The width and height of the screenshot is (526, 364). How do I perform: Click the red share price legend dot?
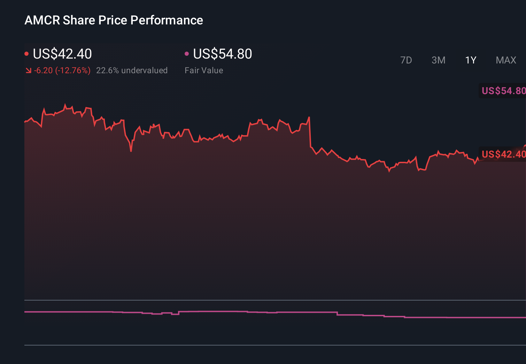point(26,53)
